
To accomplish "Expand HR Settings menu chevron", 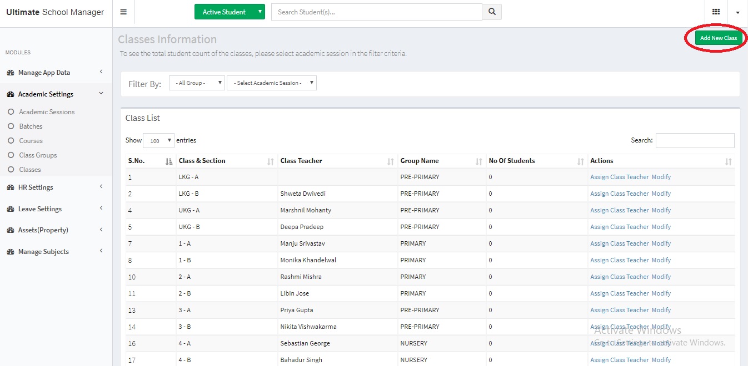I will [101, 186].
